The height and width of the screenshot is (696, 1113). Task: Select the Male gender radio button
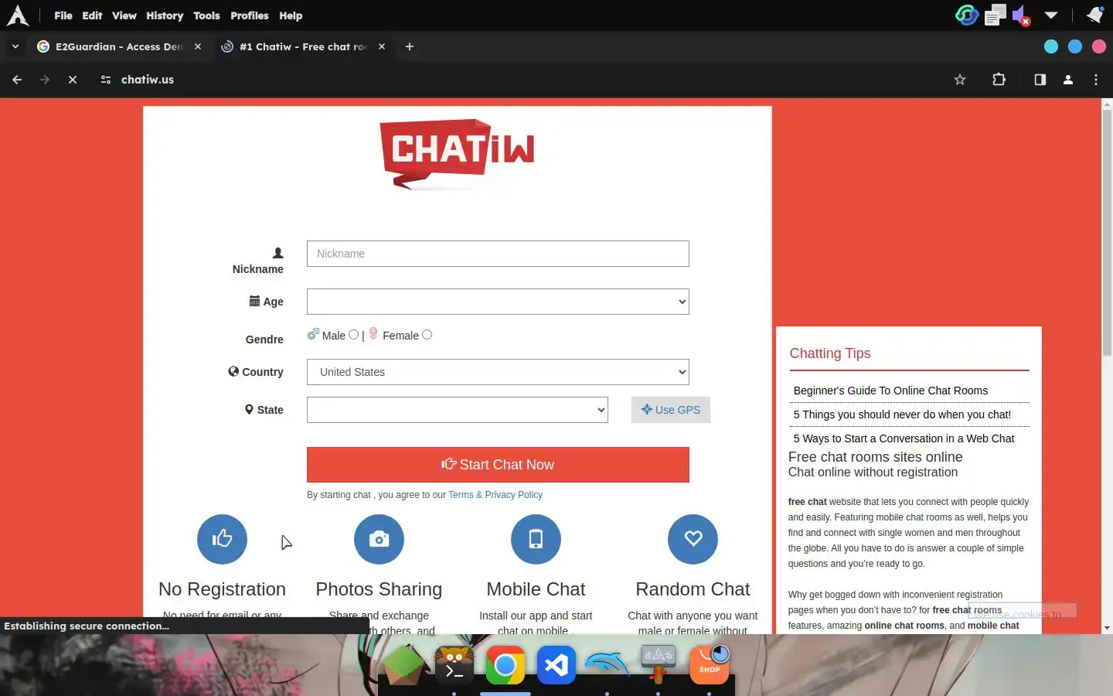pyautogui.click(x=353, y=335)
